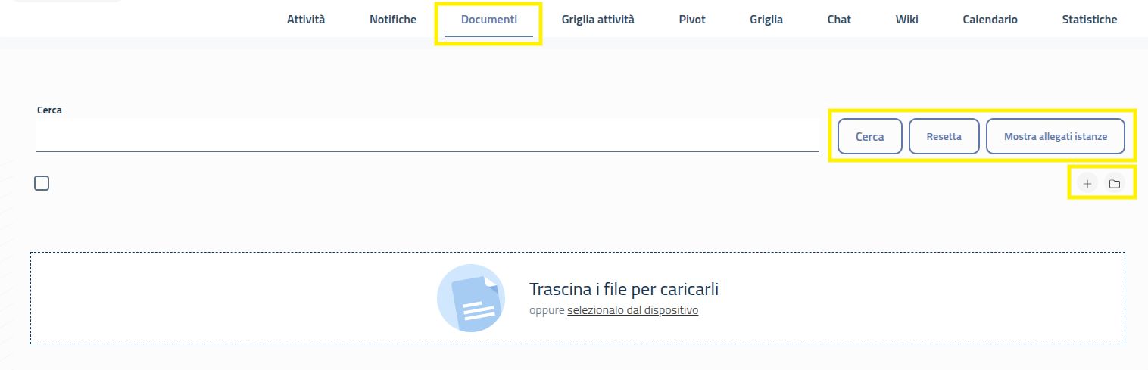The height and width of the screenshot is (370, 1148).
Task: Select the Documenti tab
Action: 489,20
